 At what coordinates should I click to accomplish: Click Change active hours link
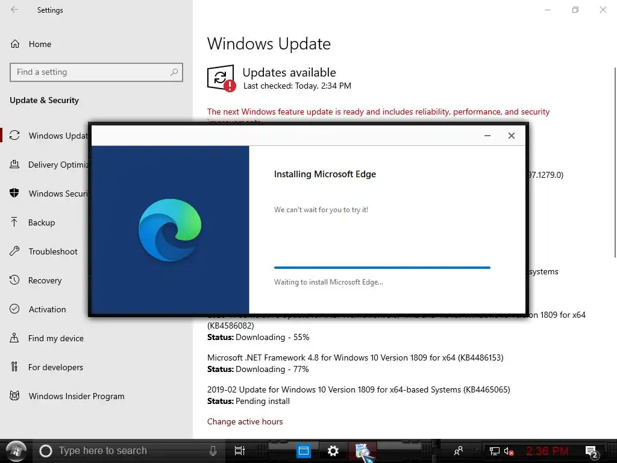(245, 421)
